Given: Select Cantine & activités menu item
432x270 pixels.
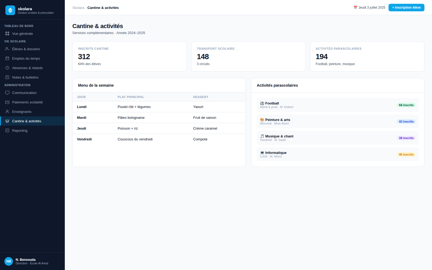Looking at the screenshot, I should [32, 121].
